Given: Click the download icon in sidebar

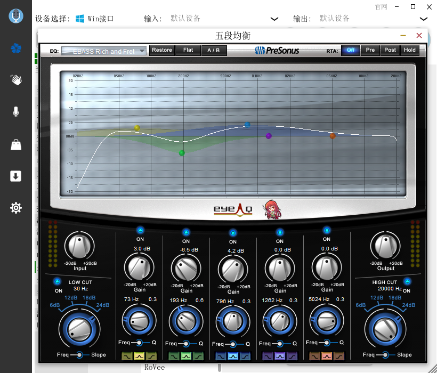Looking at the screenshot, I should [16, 176].
